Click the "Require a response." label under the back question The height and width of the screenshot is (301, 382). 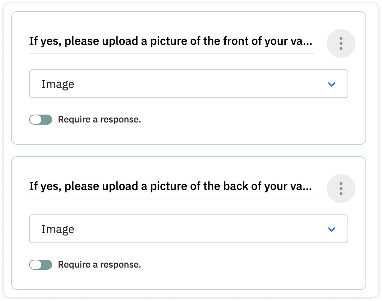pos(100,265)
